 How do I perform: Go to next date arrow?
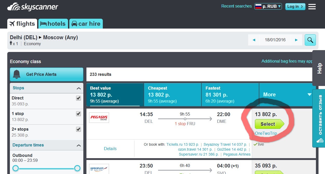click(296, 40)
